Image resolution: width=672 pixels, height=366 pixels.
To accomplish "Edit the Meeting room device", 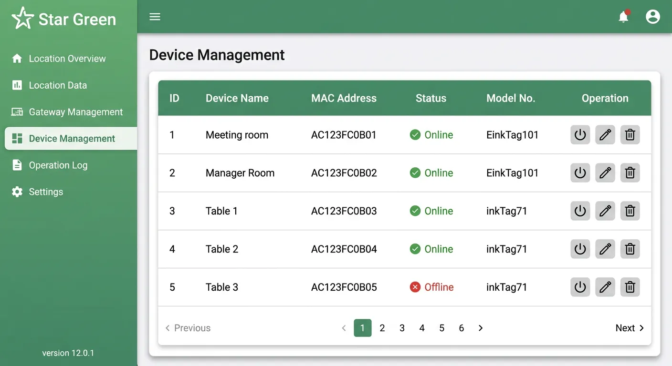I will coord(605,135).
